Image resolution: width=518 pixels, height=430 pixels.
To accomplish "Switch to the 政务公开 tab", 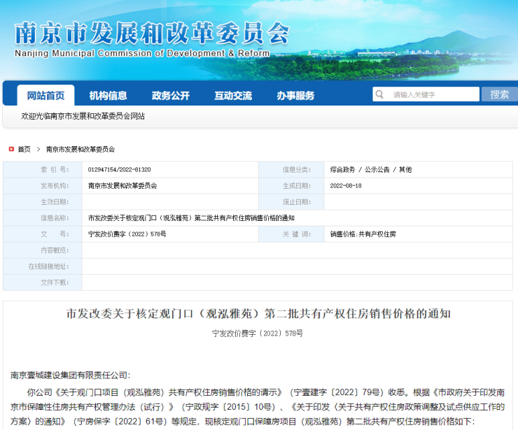I will (170, 96).
